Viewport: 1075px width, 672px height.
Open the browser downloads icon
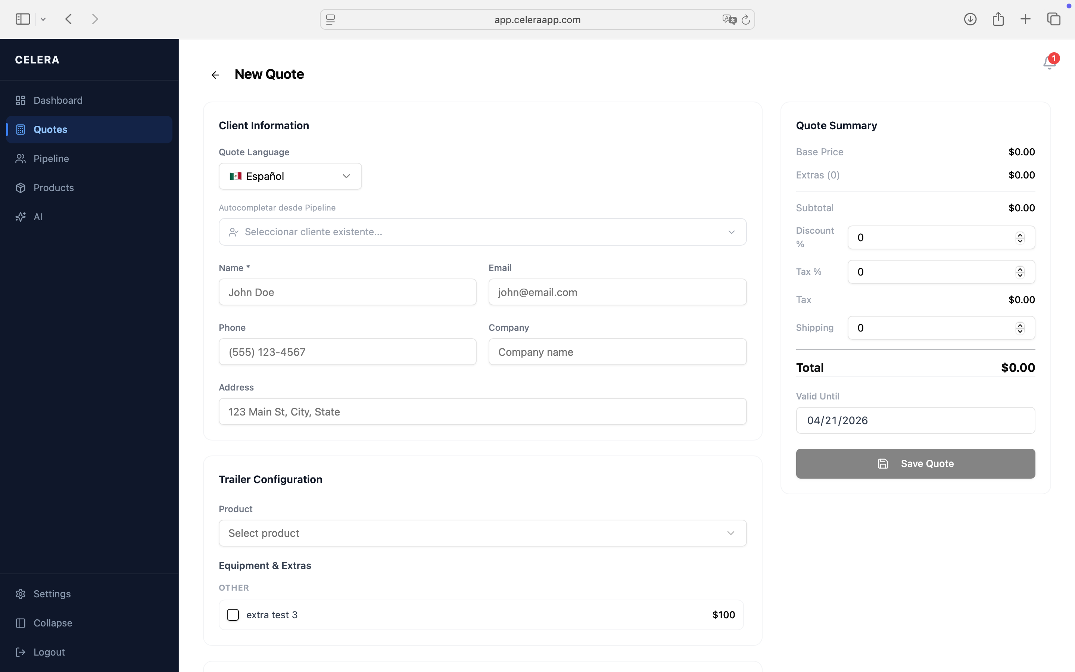pos(970,19)
